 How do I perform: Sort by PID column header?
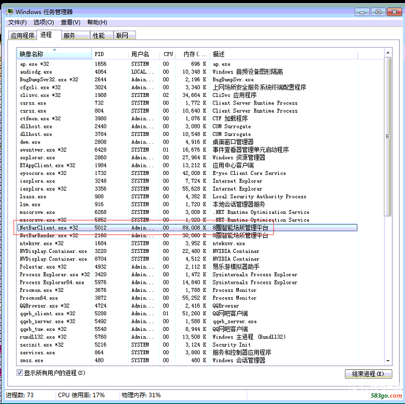[110, 54]
